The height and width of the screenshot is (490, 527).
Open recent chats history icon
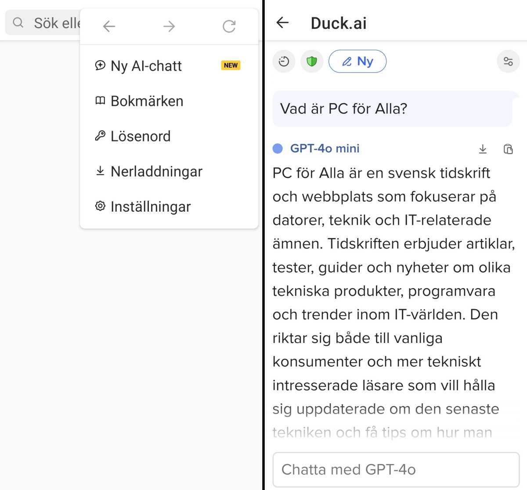284,61
